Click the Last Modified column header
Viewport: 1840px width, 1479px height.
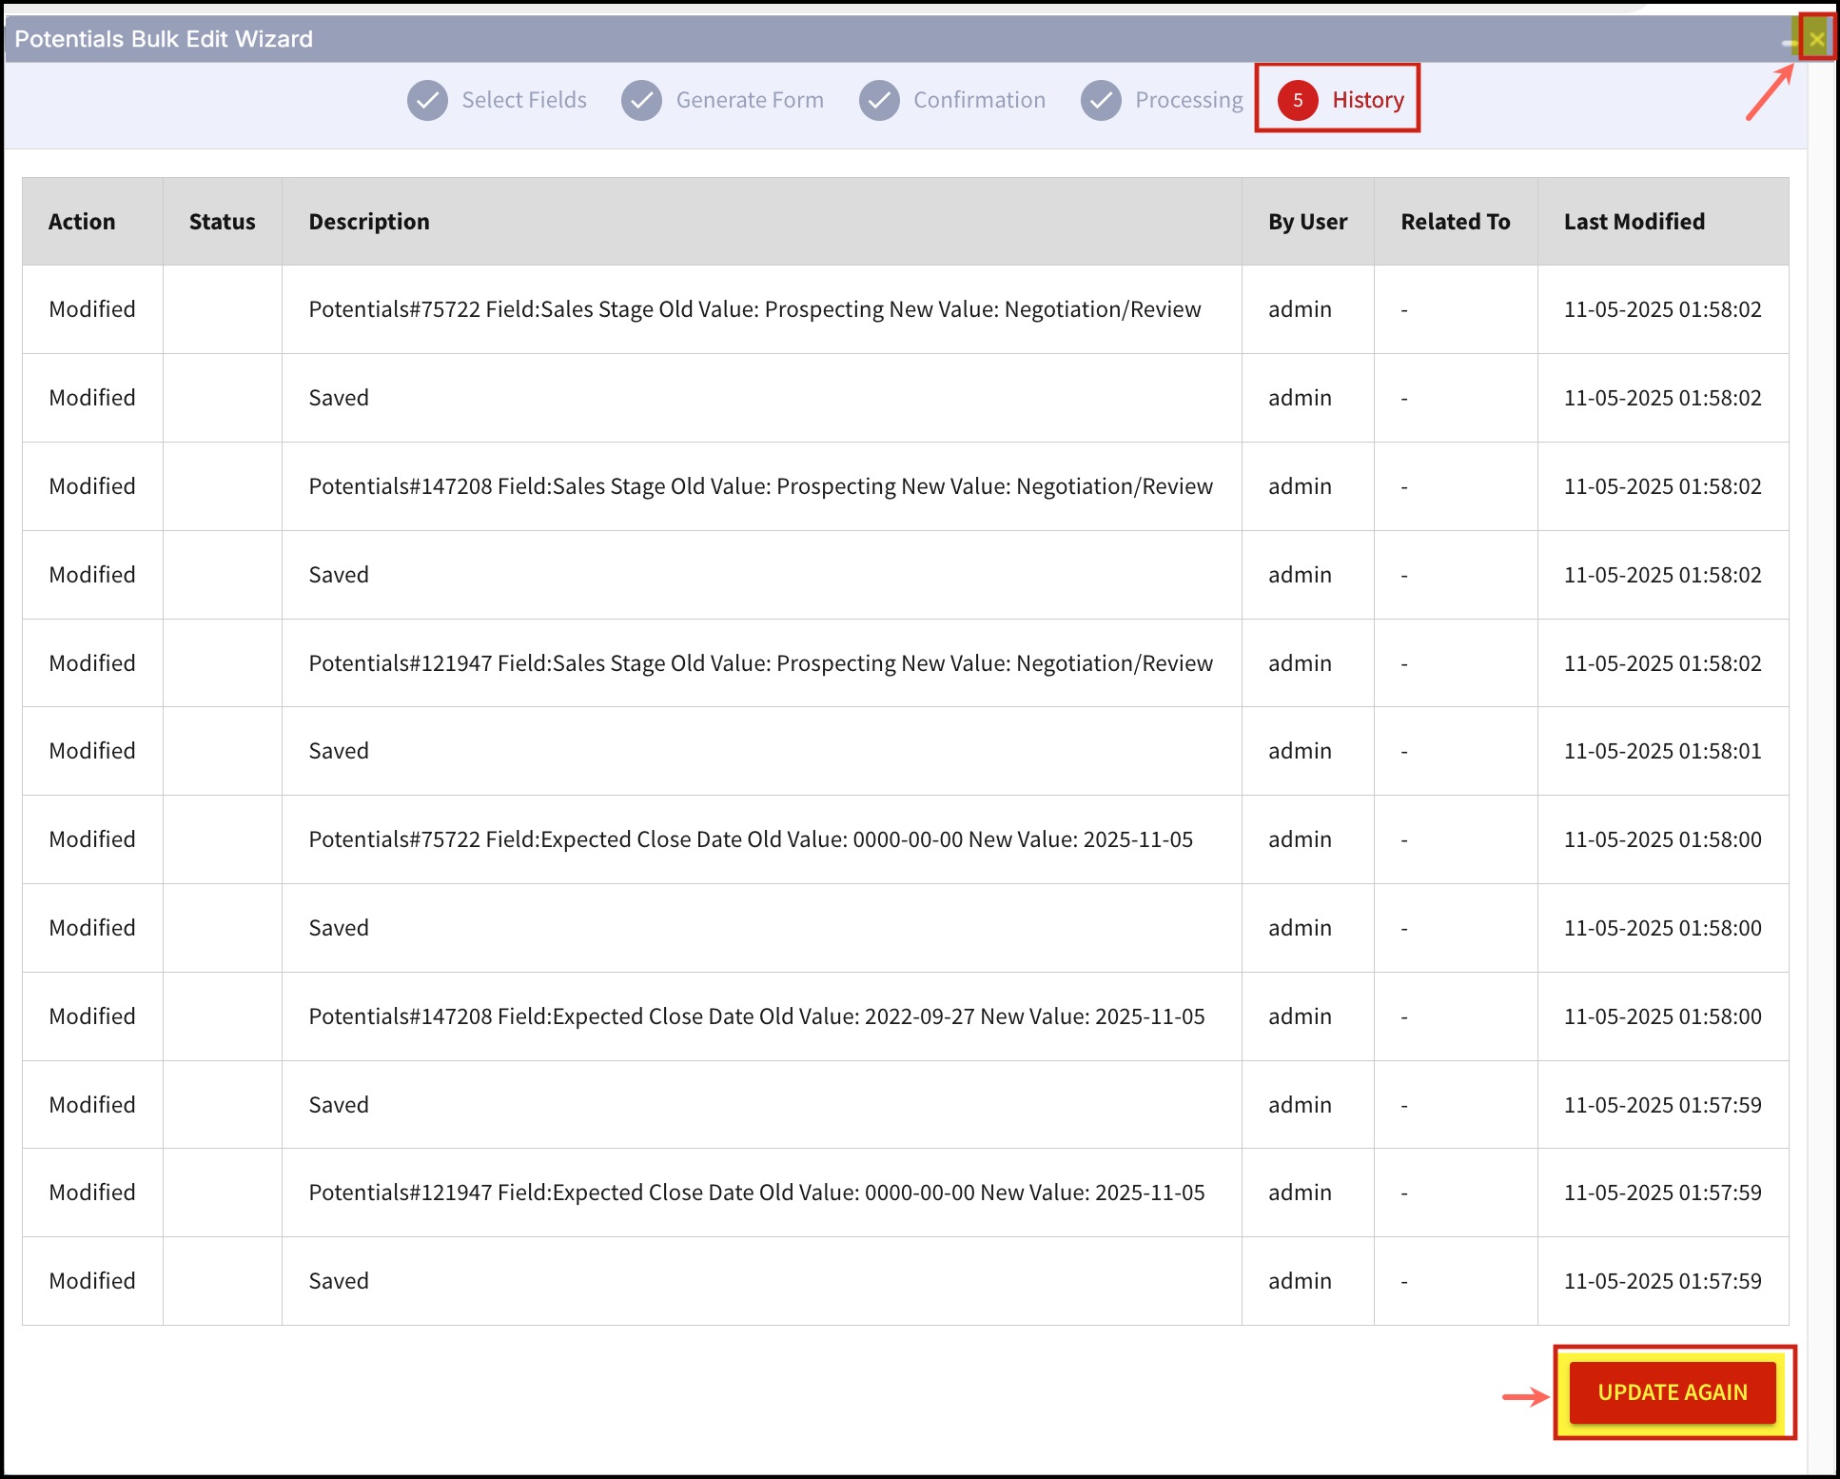click(x=1634, y=222)
